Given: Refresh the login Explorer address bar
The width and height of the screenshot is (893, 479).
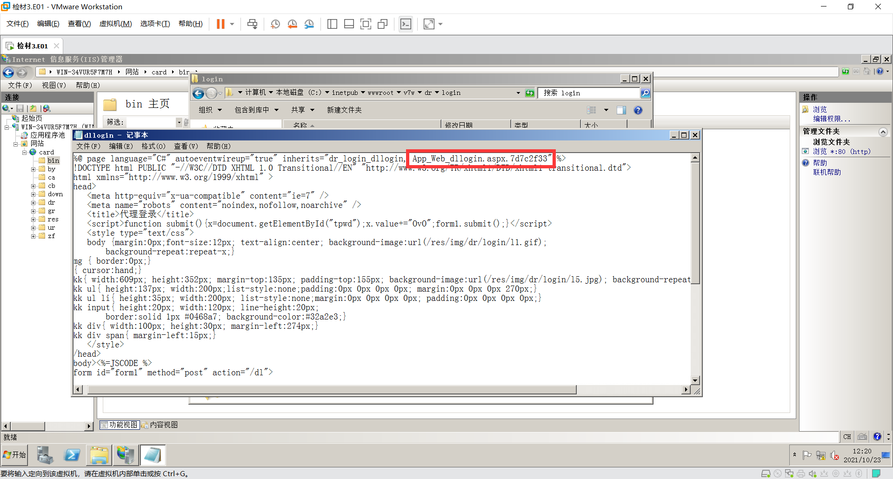Looking at the screenshot, I should tap(530, 93).
